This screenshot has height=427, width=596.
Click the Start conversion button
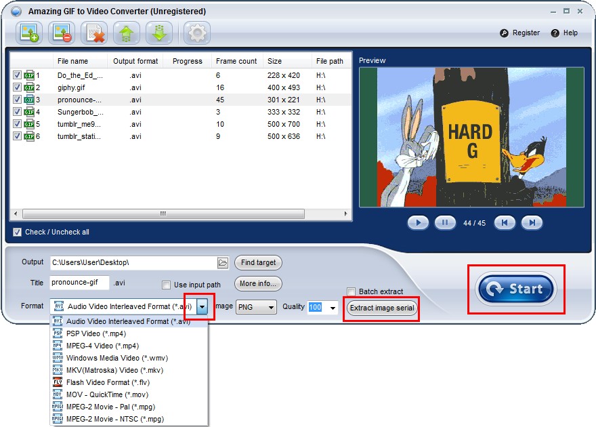pos(516,289)
